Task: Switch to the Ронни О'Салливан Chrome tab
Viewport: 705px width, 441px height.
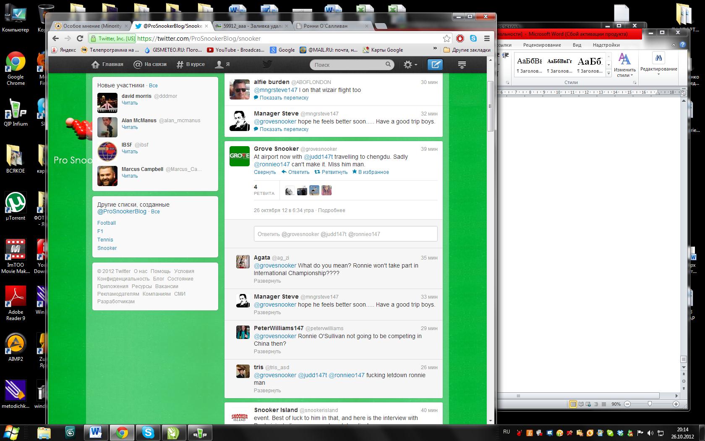Action: (x=332, y=26)
